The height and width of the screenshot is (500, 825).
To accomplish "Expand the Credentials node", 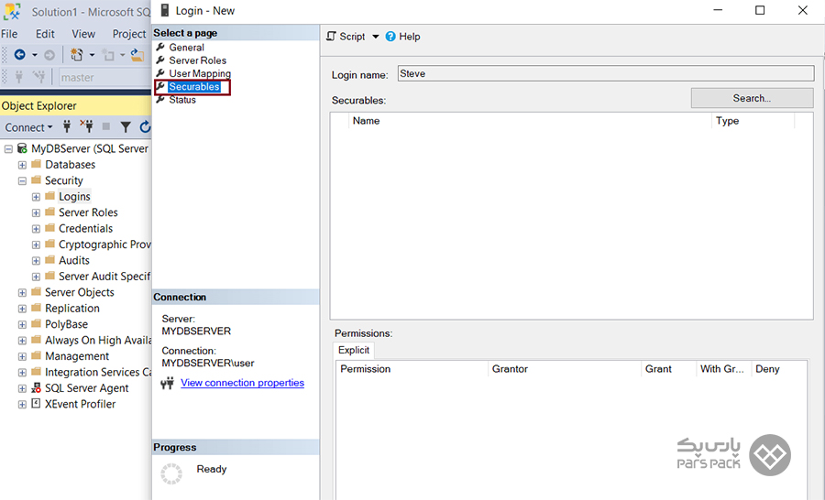I will tap(36, 229).
